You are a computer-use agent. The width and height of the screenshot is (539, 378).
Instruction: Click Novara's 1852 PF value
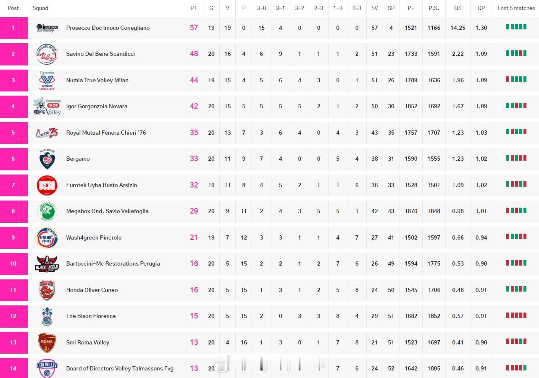click(411, 106)
